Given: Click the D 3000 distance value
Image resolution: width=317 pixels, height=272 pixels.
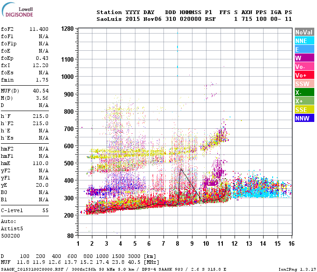Looking at the screenshot, I should (134, 256).
